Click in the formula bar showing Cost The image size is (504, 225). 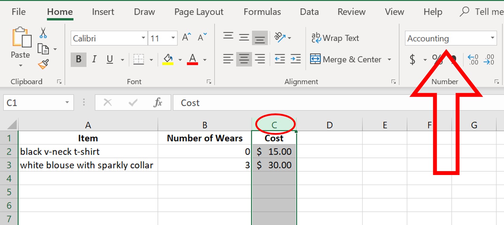(338, 103)
